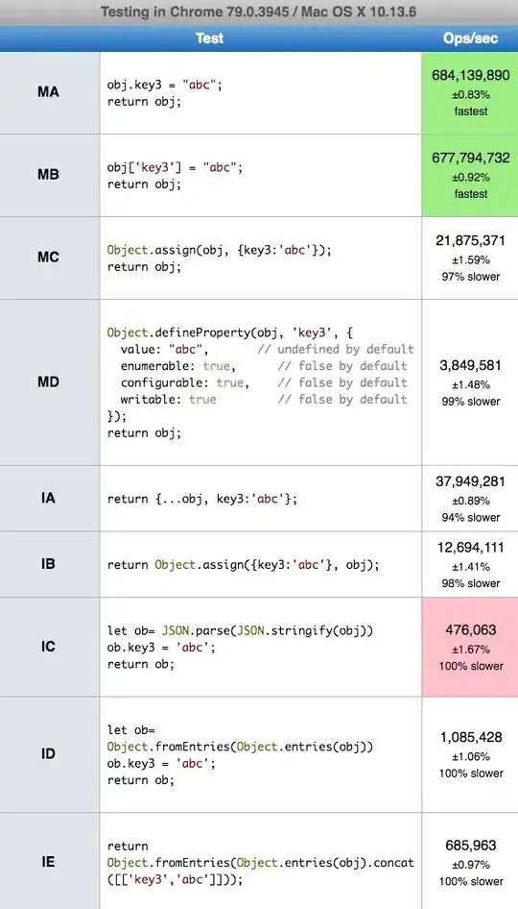The width and height of the screenshot is (518, 909).
Task: Select the MA test row label
Action: point(49,92)
